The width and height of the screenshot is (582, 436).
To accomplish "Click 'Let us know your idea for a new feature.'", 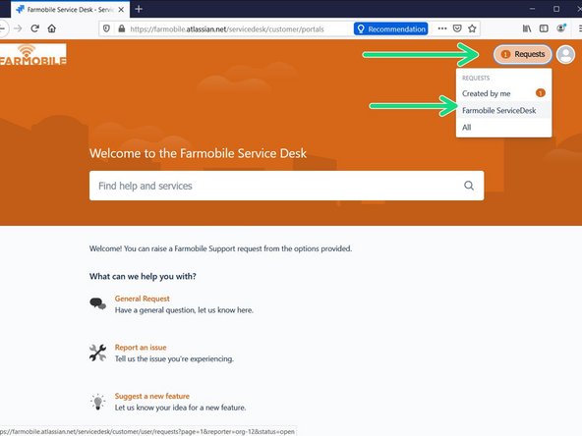I will click(x=180, y=408).
